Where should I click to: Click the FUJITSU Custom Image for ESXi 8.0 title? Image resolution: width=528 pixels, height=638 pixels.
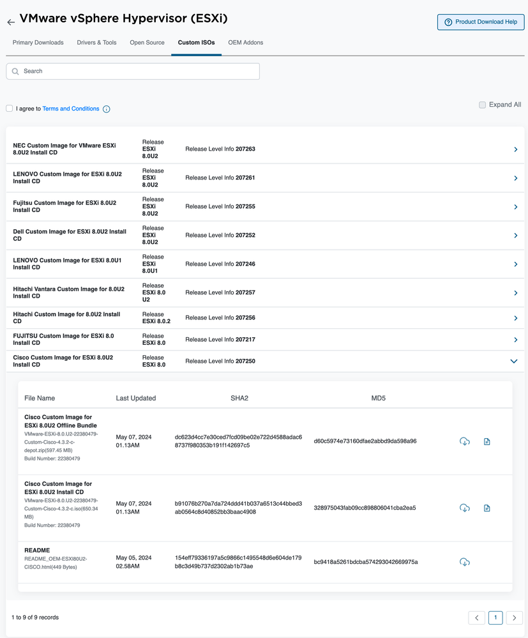pyautogui.click(x=63, y=339)
